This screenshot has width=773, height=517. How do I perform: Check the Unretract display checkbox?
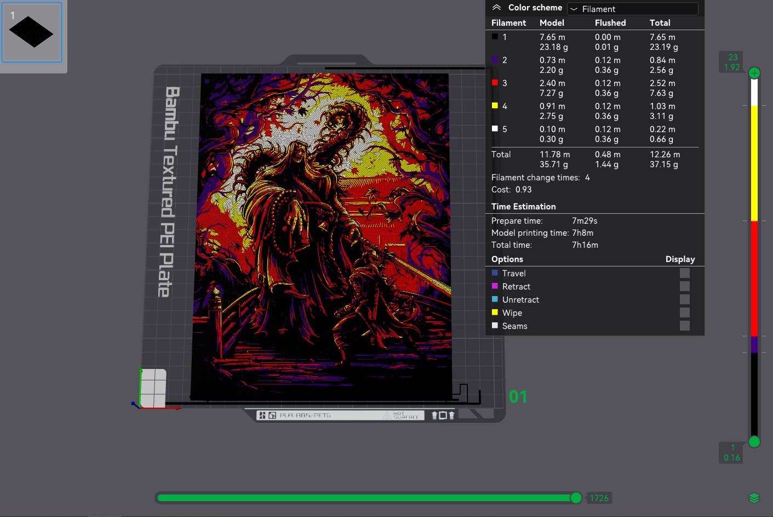pyautogui.click(x=684, y=299)
